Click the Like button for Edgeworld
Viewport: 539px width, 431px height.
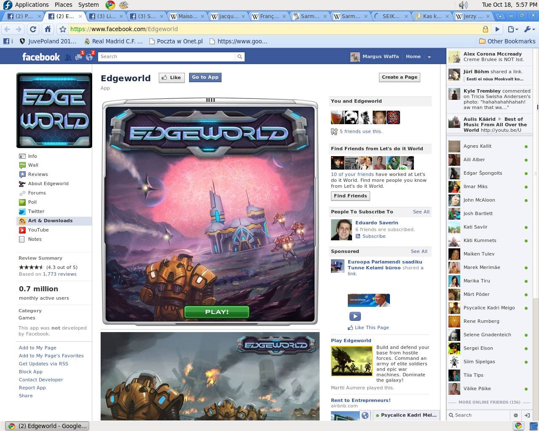[172, 77]
